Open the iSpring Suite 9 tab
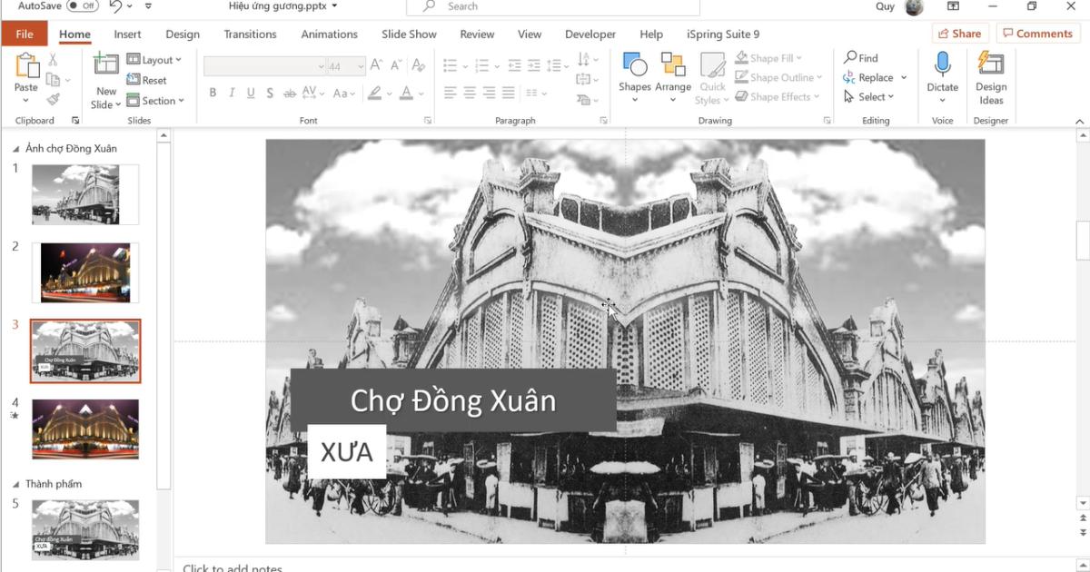 [x=722, y=34]
